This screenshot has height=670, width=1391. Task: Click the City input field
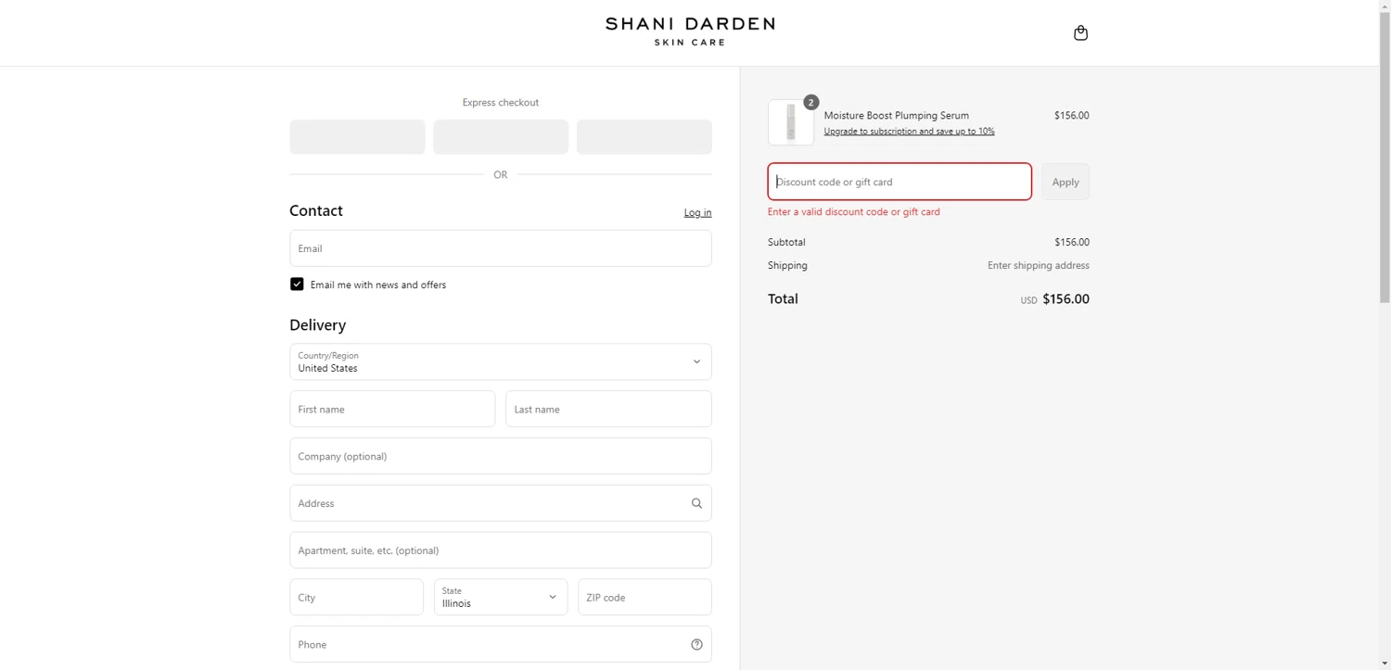click(x=356, y=598)
